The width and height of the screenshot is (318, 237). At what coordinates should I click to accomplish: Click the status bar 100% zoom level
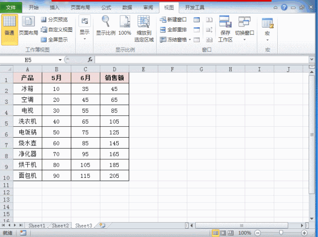pyautogui.click(x=244, y=233)
